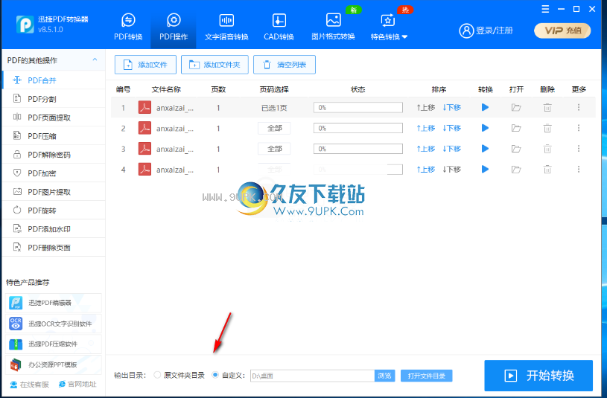Click 已选1页 page selection in row 1
Image resolution: width=607 pixels, height=398 pixels.
tap(274, 108)
